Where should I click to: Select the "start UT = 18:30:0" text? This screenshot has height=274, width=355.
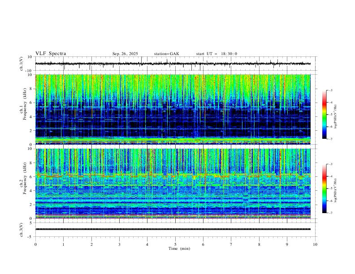click(x=216, y=54)
